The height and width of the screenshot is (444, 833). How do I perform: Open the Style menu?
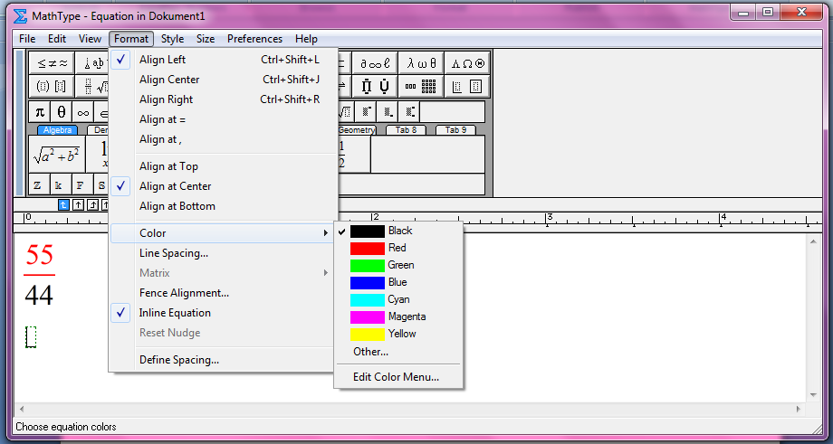(x=173, y=39)
